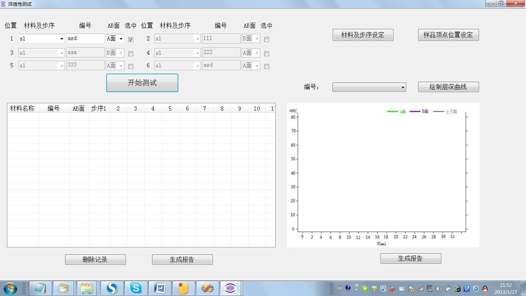Click the Windows Start button
The width and height of the screenshot is (526, 296).
point(10,288)
